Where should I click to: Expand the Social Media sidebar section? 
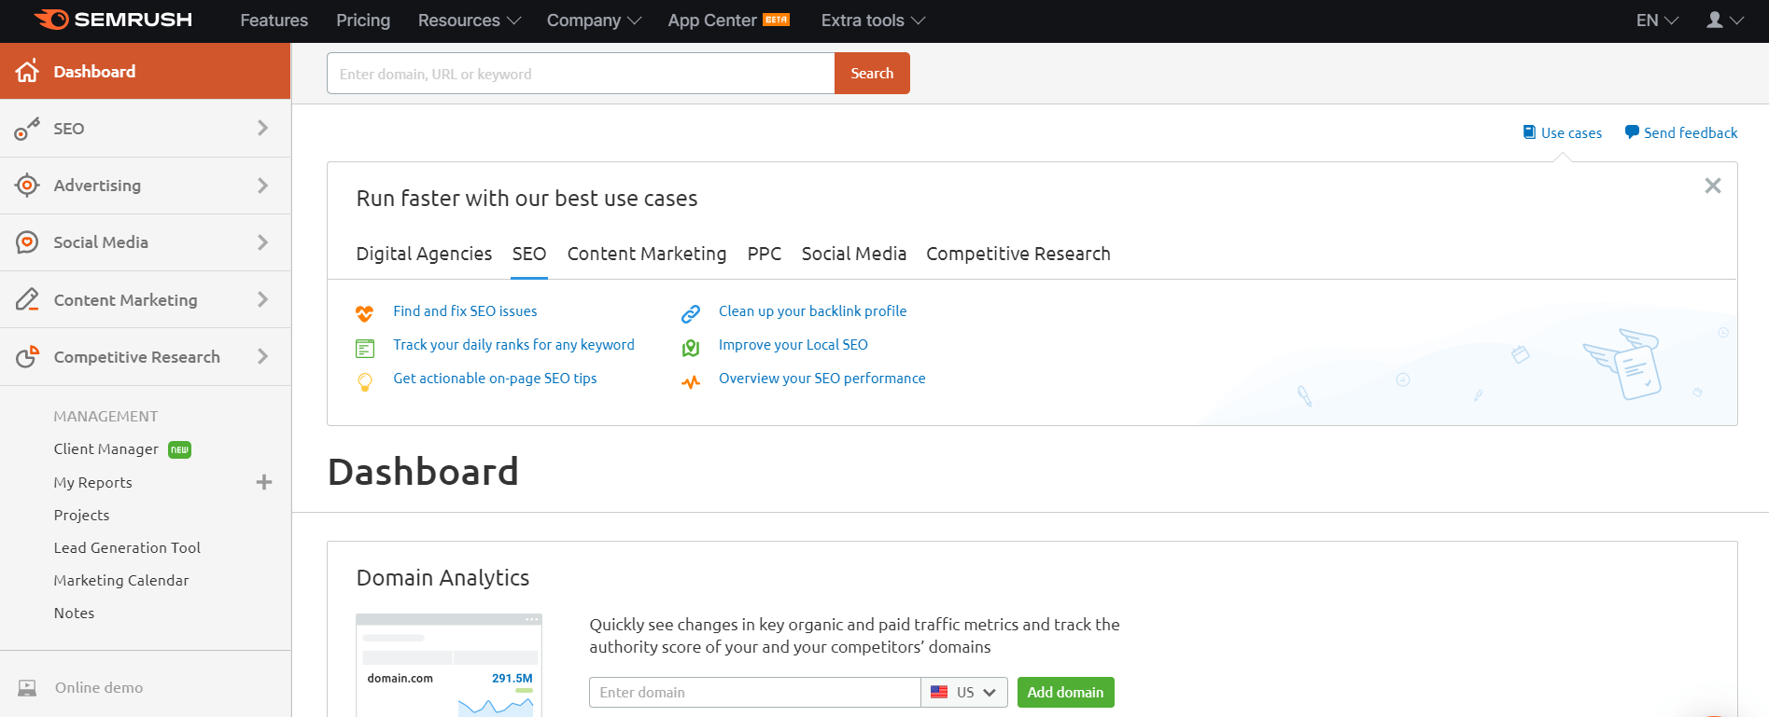[x=262, y=242]
